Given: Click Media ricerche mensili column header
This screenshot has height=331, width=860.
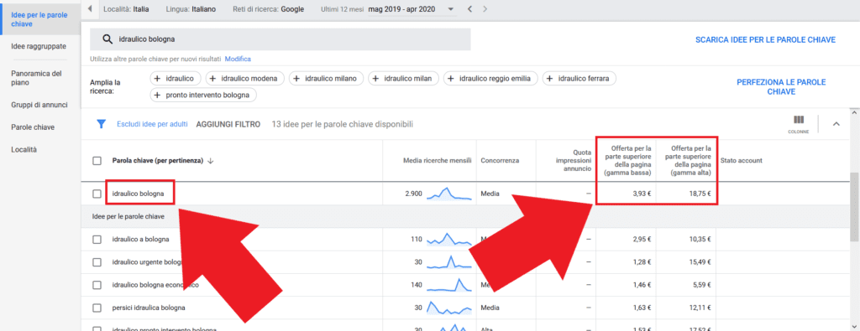Looking at the screenshot, I should (437, 161).
